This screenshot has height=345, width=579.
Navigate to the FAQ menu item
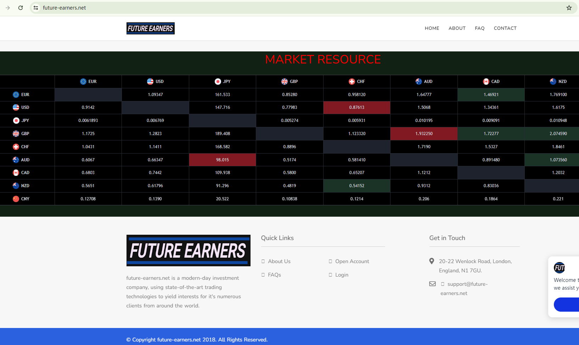[479, 28]
